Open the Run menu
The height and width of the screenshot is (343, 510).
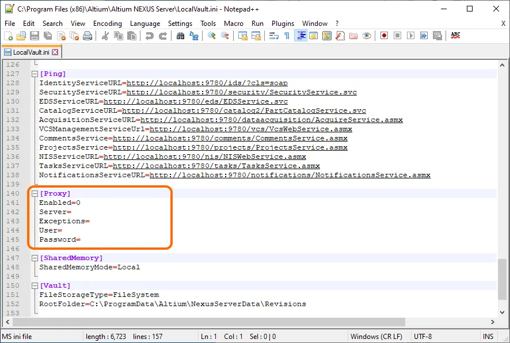point(257,24)
